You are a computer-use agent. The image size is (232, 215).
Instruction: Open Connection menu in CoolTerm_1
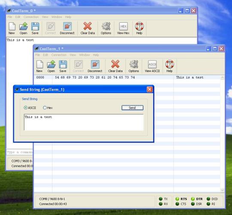59,55
